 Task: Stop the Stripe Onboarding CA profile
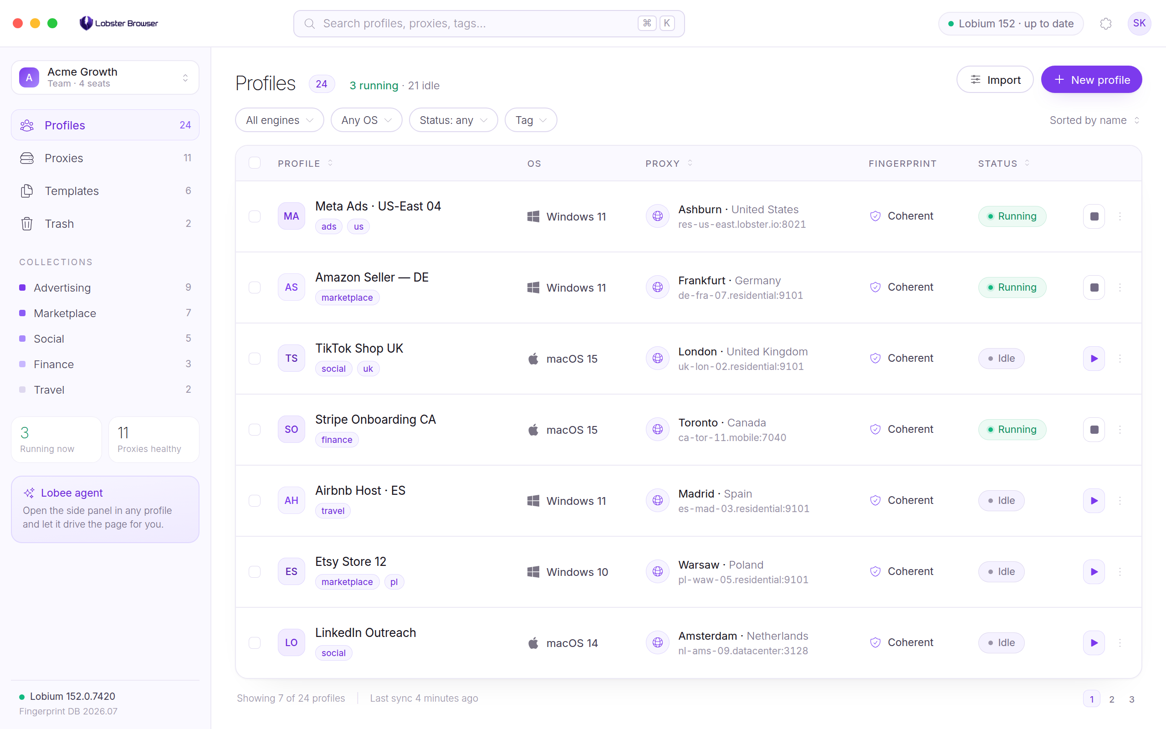[1094, 429]
